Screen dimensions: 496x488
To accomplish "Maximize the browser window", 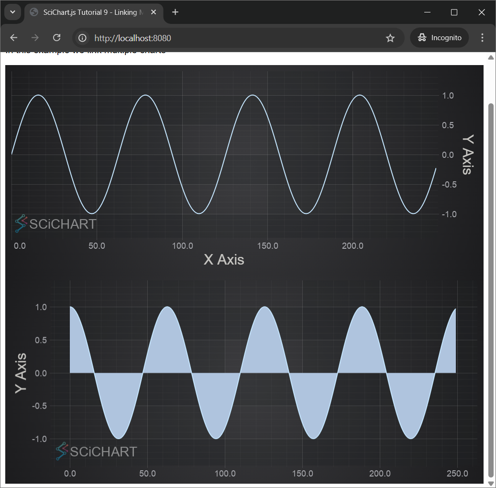I will click(x=454, y=12).
